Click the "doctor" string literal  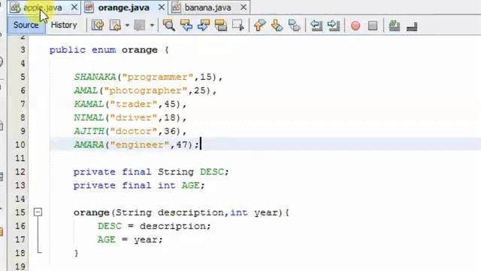(134, 131)
